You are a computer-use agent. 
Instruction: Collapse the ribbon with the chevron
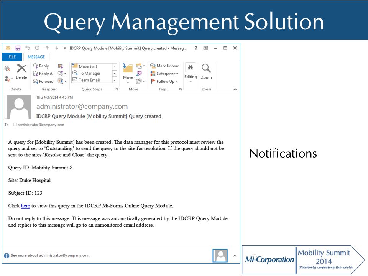tap(235, 89)
